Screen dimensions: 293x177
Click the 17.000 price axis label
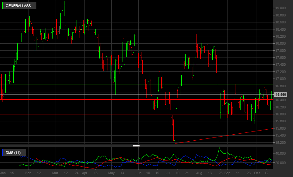[280, 79]
